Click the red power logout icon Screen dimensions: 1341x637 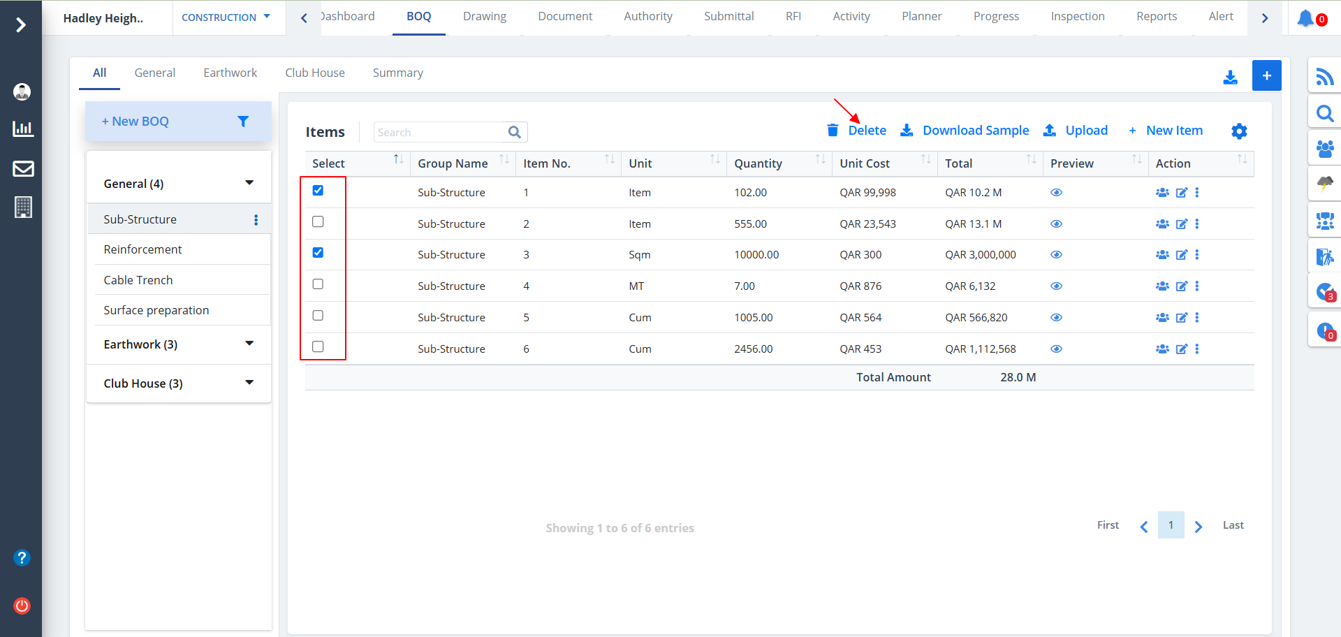point(22,606)
